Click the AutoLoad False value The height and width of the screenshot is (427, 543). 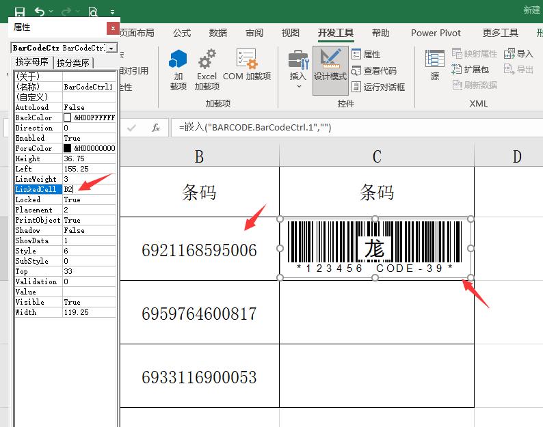coord(90,107)
